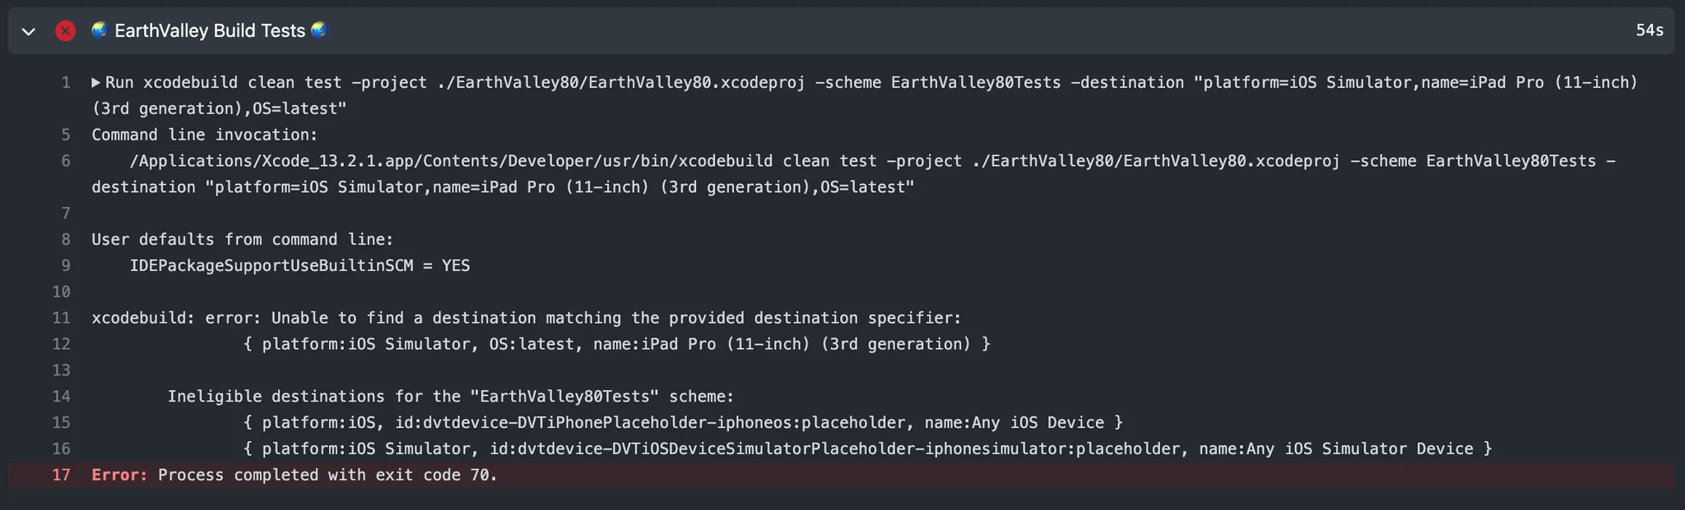The width and height of the screenshot is (1685, 510).
Task: Collapse the EarthValley Build Tests step chevron
Action: point(29,31)
